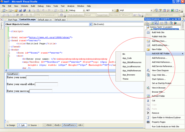
Task: Open the Toolbox auto-hide tab
Action: [2, 24]
